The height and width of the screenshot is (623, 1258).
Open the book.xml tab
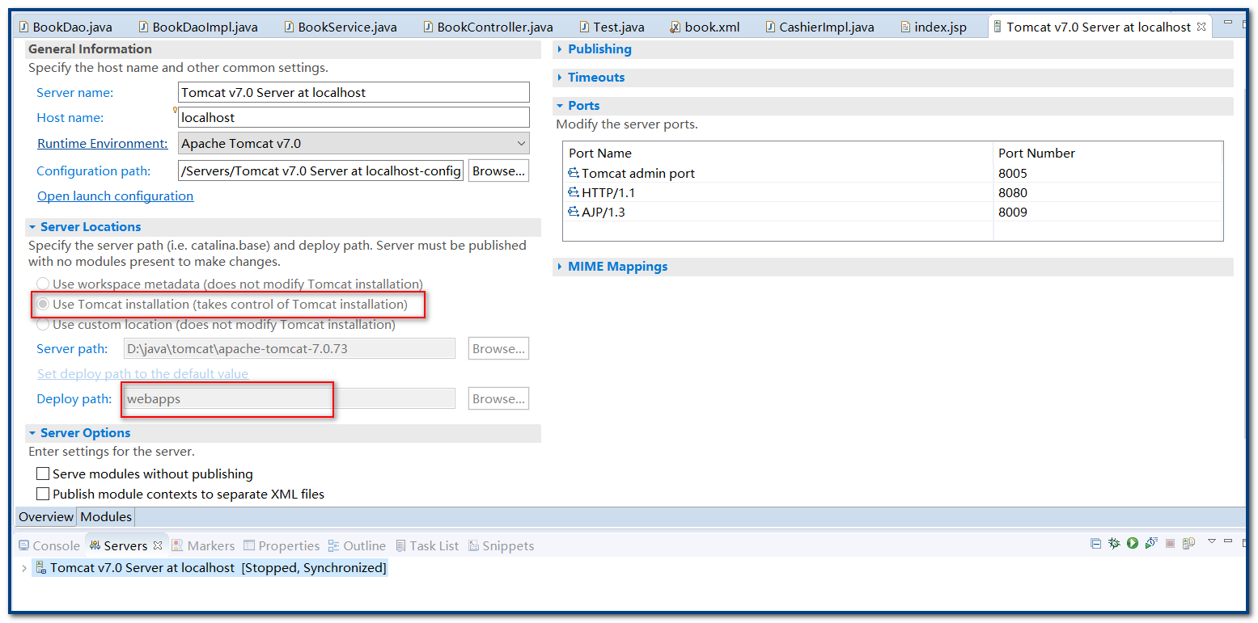pyautogui.click(x=705, y=27)
